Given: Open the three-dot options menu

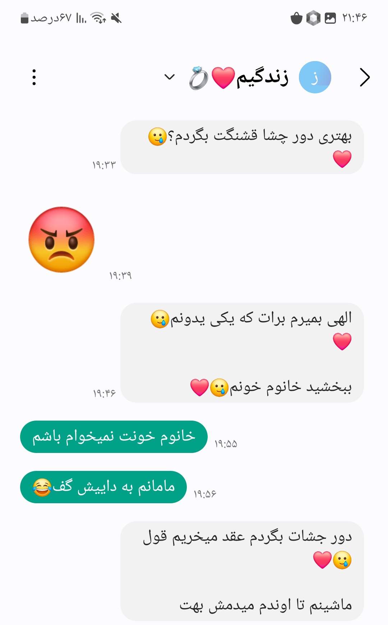Looking at the screenshot, I should point(34,77).
